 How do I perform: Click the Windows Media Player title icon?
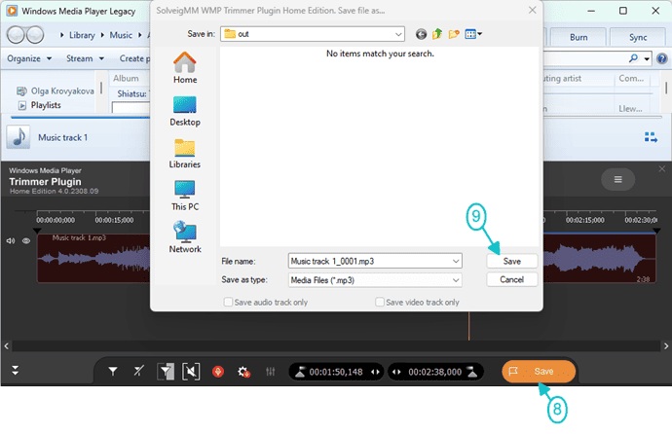12,11
